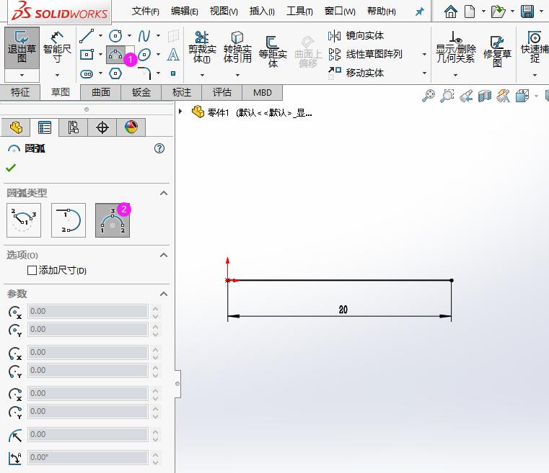Collapse the 参数 (Parameters) section
The height and width of the screenshot is (473, 549).
[x=164, y=294]
